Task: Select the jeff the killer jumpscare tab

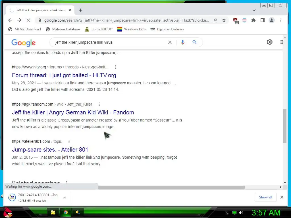Action: click(40, 10)
